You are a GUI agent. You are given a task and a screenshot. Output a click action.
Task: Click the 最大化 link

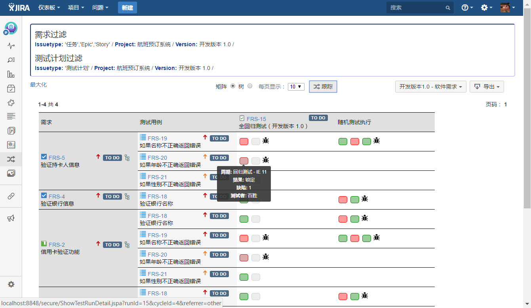click(38, 85)
